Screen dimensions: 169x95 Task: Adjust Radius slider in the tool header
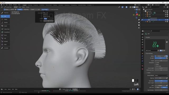click(x=9, y=9)
